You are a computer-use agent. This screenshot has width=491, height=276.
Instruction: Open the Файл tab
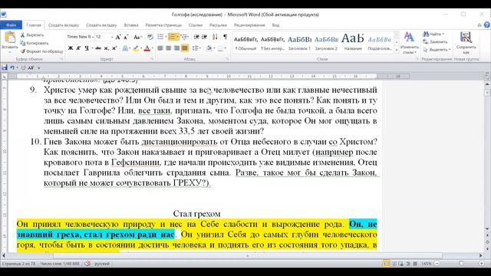(11, 25)
